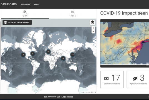Click the map coordinates readout
The image size is (149, 100).
(x=87, y=92)
